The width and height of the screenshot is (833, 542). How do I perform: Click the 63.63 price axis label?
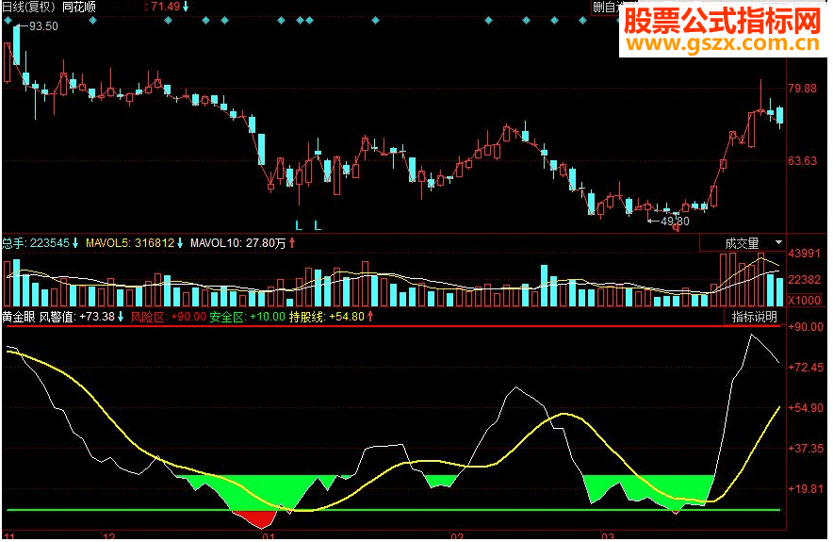(x=803, y=161)
